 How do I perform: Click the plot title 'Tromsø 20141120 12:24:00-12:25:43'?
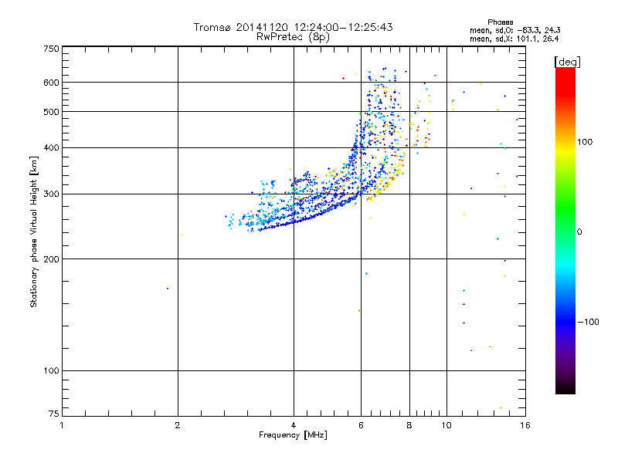coord(293,27)
